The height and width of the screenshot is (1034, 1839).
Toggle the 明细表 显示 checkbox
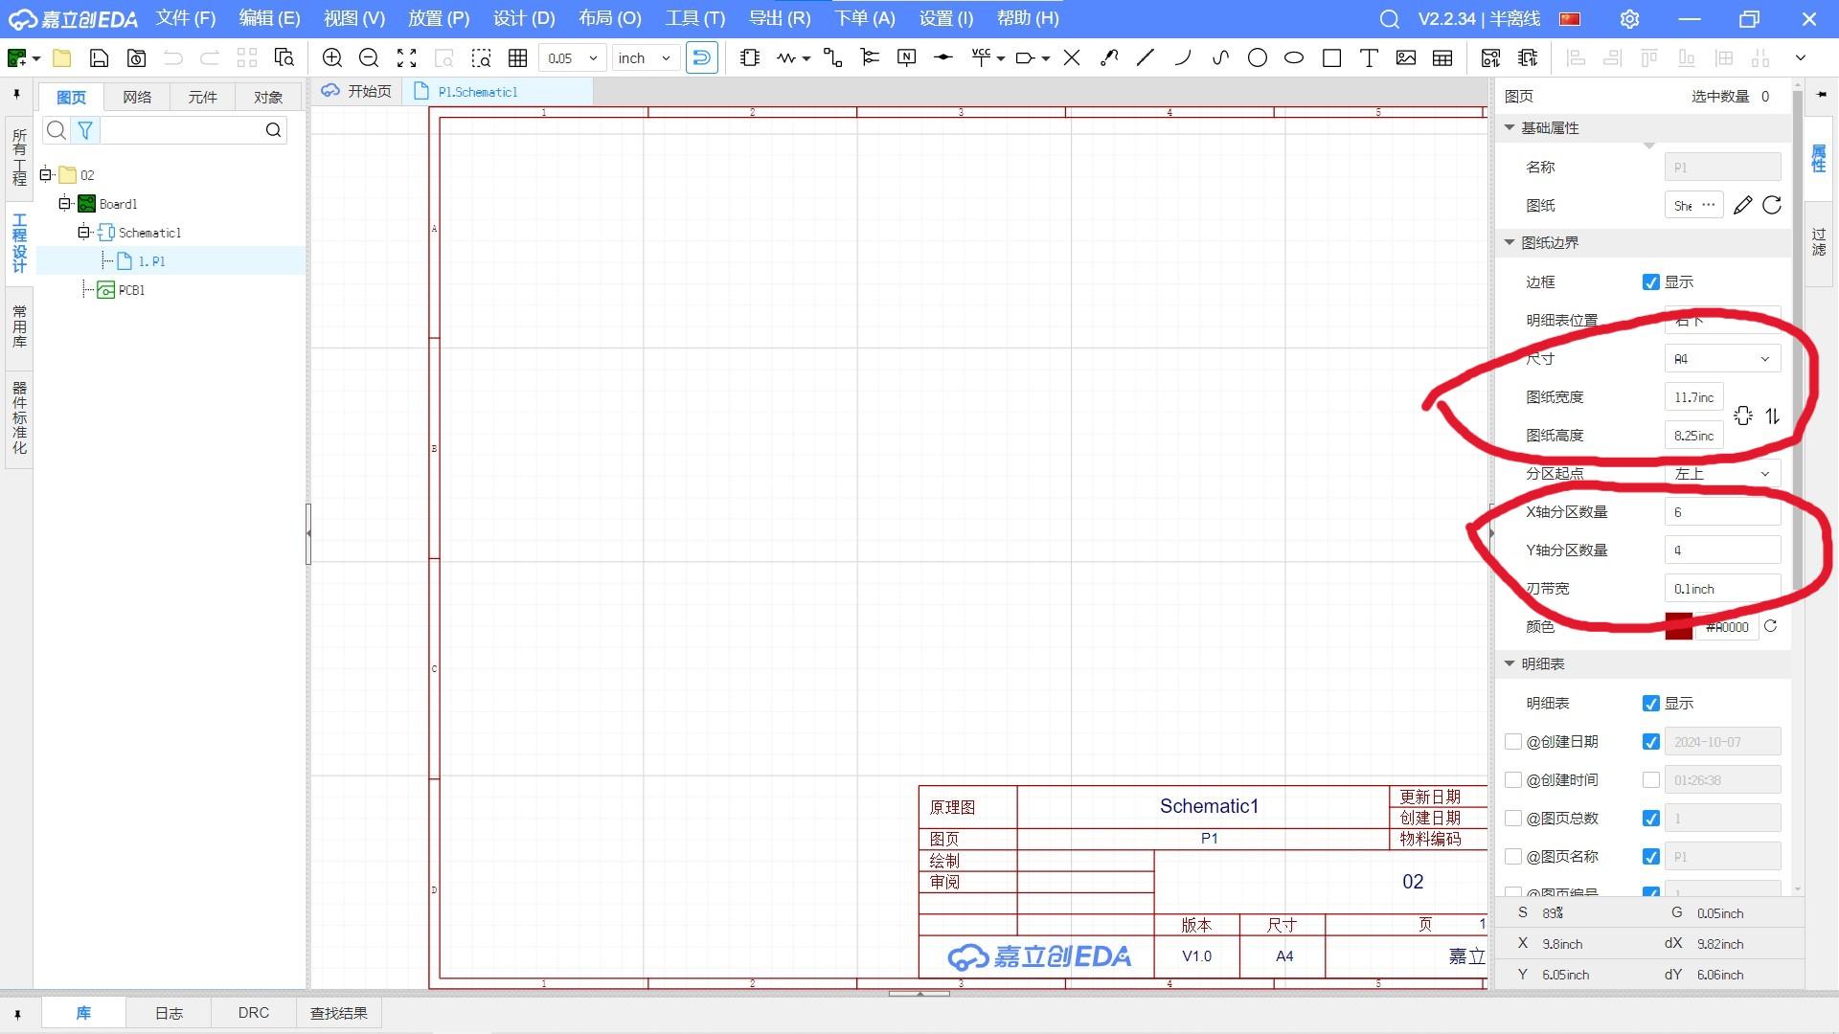[x=1650, y=704]
